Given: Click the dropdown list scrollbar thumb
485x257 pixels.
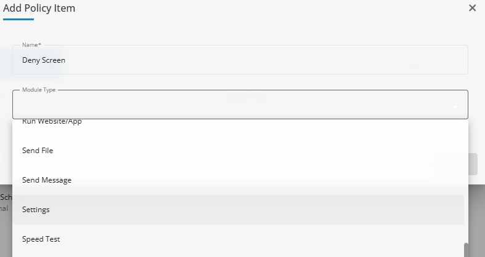Looking at the screenshot, I should coord(466,250).
